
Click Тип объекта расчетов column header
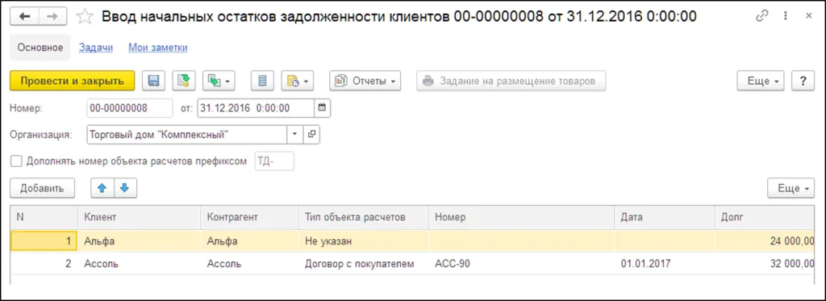coord(364,217)
